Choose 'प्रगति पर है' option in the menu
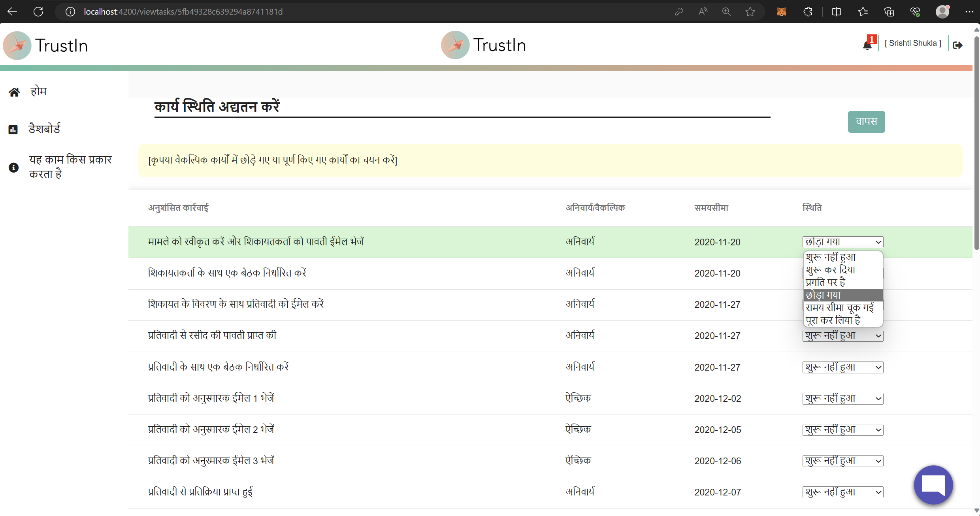980x516 pixels. coord(825,282)
